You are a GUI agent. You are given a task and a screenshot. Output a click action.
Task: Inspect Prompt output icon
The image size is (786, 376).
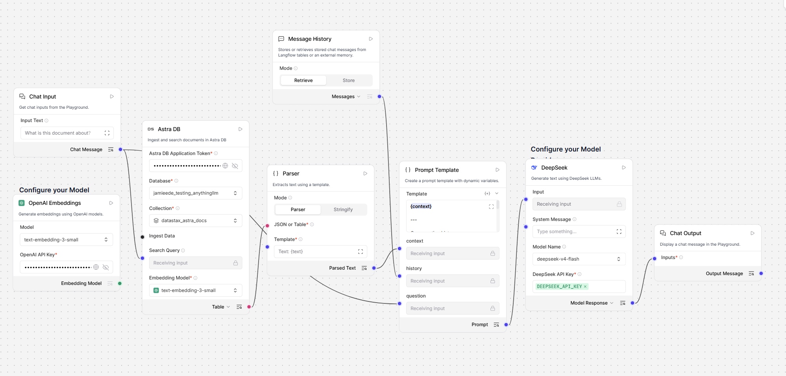[x=496, y=325]
